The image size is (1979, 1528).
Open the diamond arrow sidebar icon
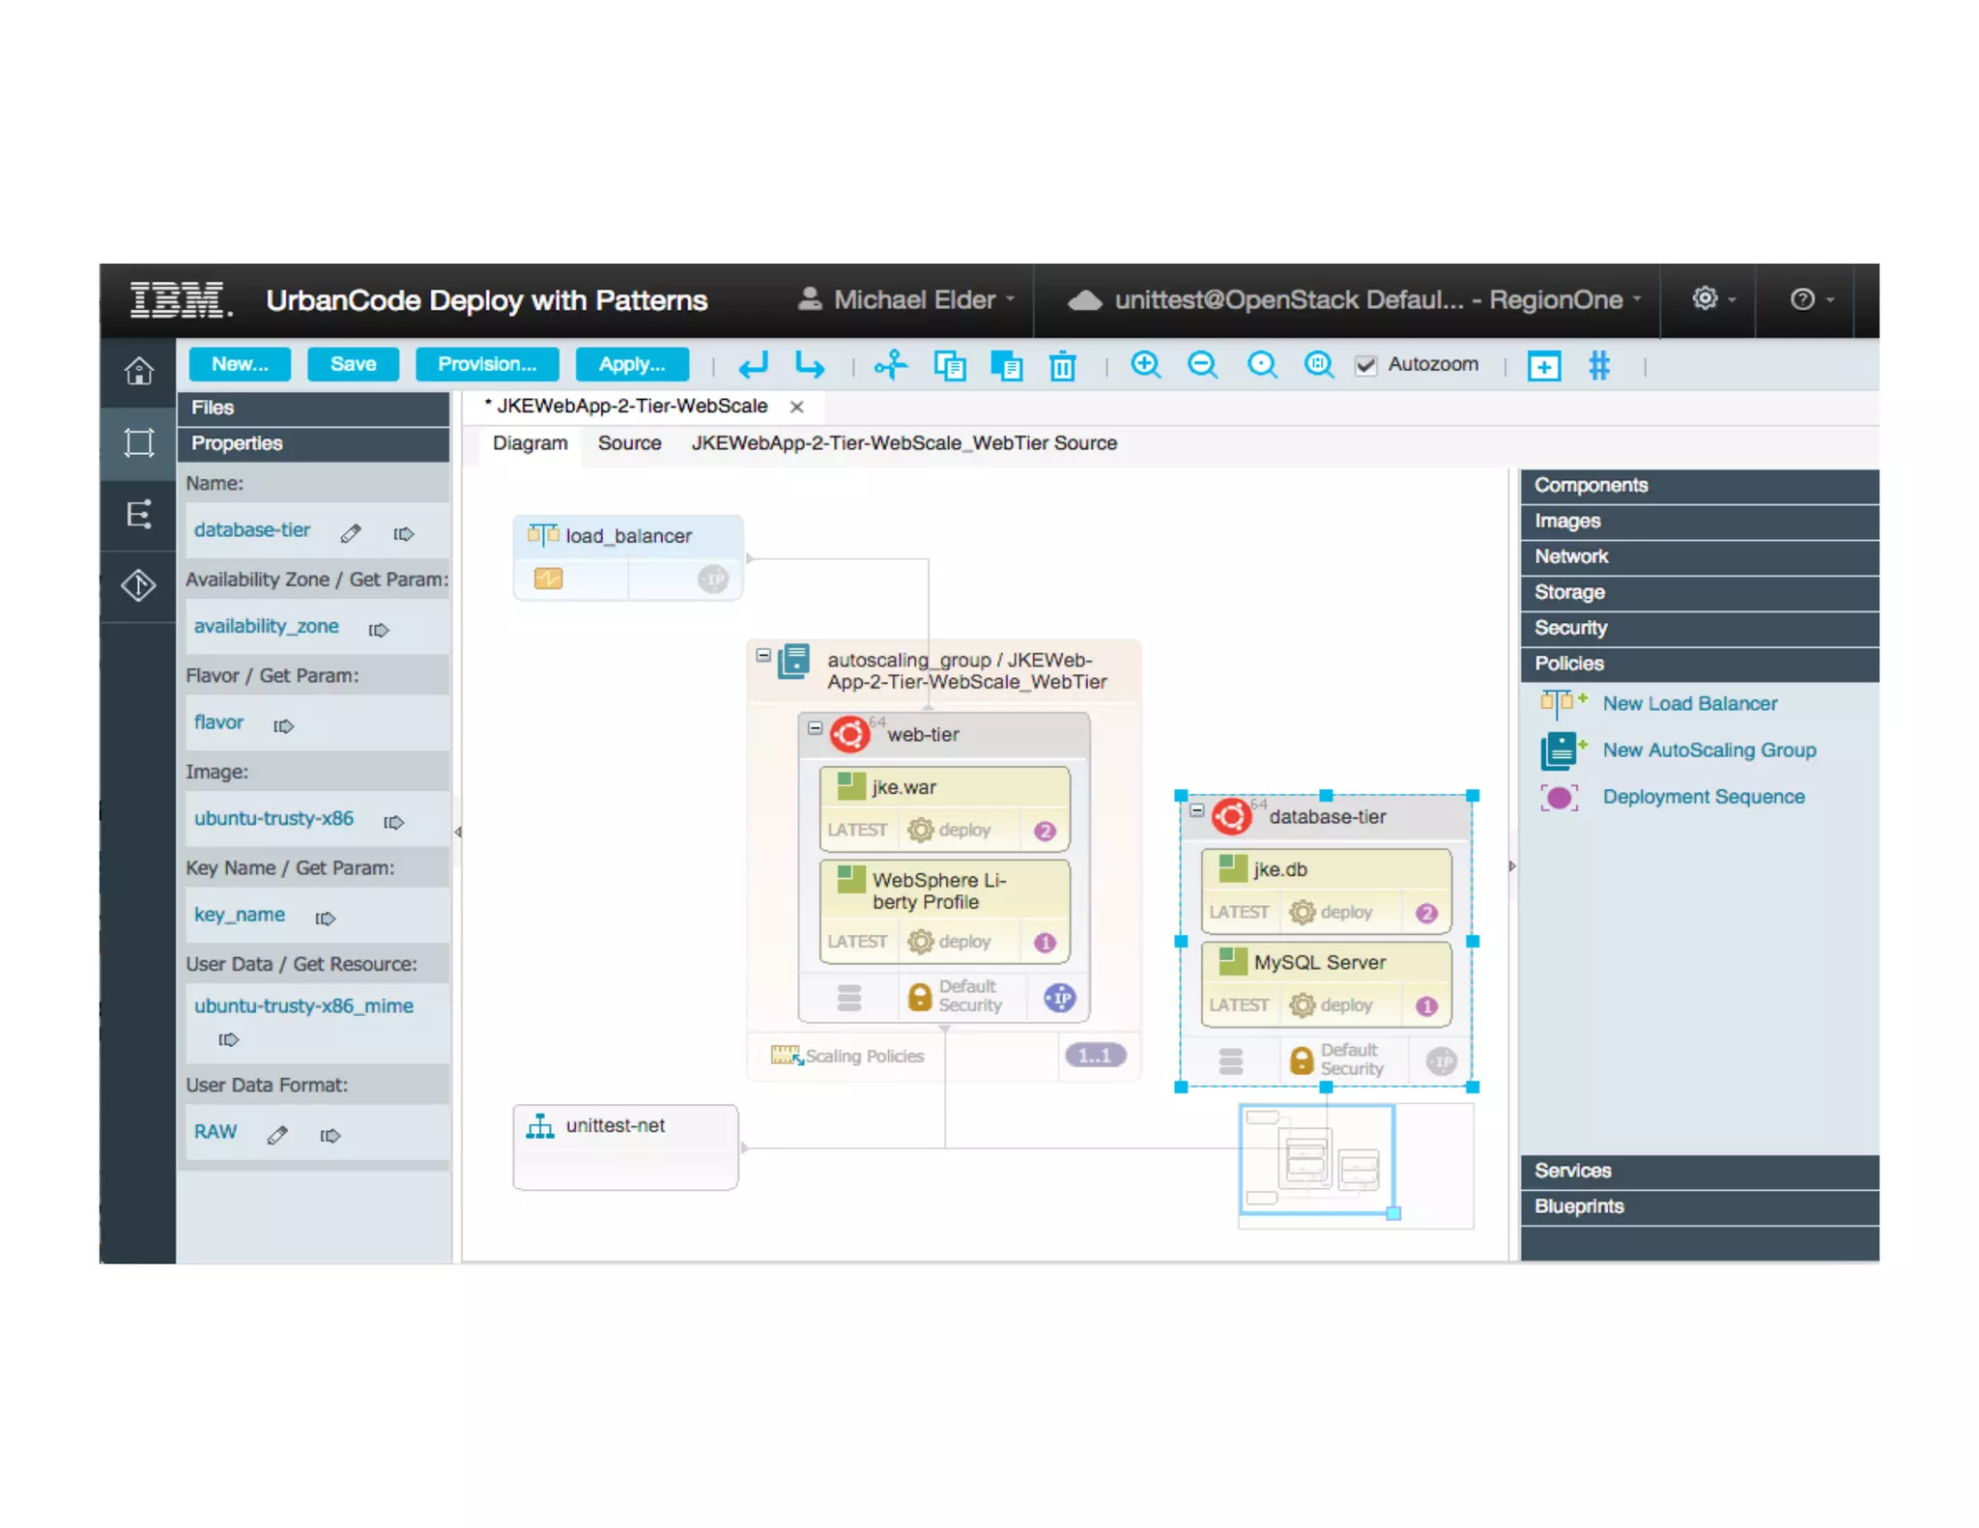pos(139,585)
